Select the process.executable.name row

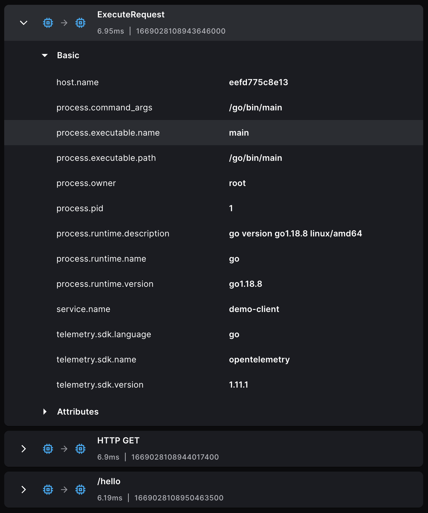point(108,133)
